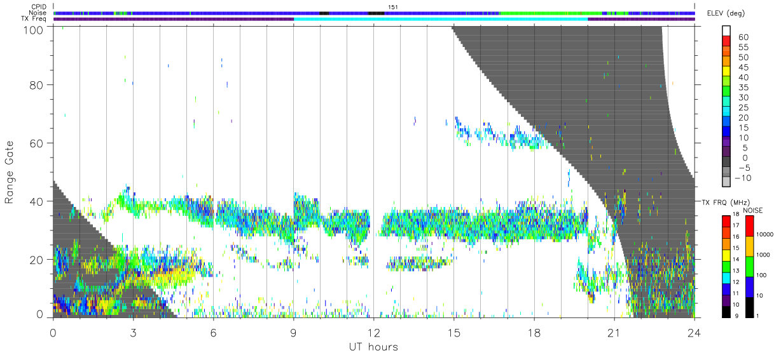The image size is (781, 360).
Task: Click the red segment of NOISE colorbar
Action: [749, 226]
